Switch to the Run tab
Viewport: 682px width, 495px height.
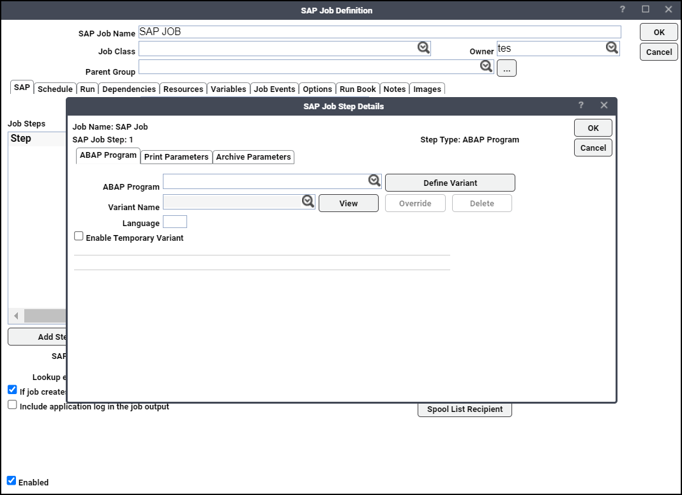(87, 89)
